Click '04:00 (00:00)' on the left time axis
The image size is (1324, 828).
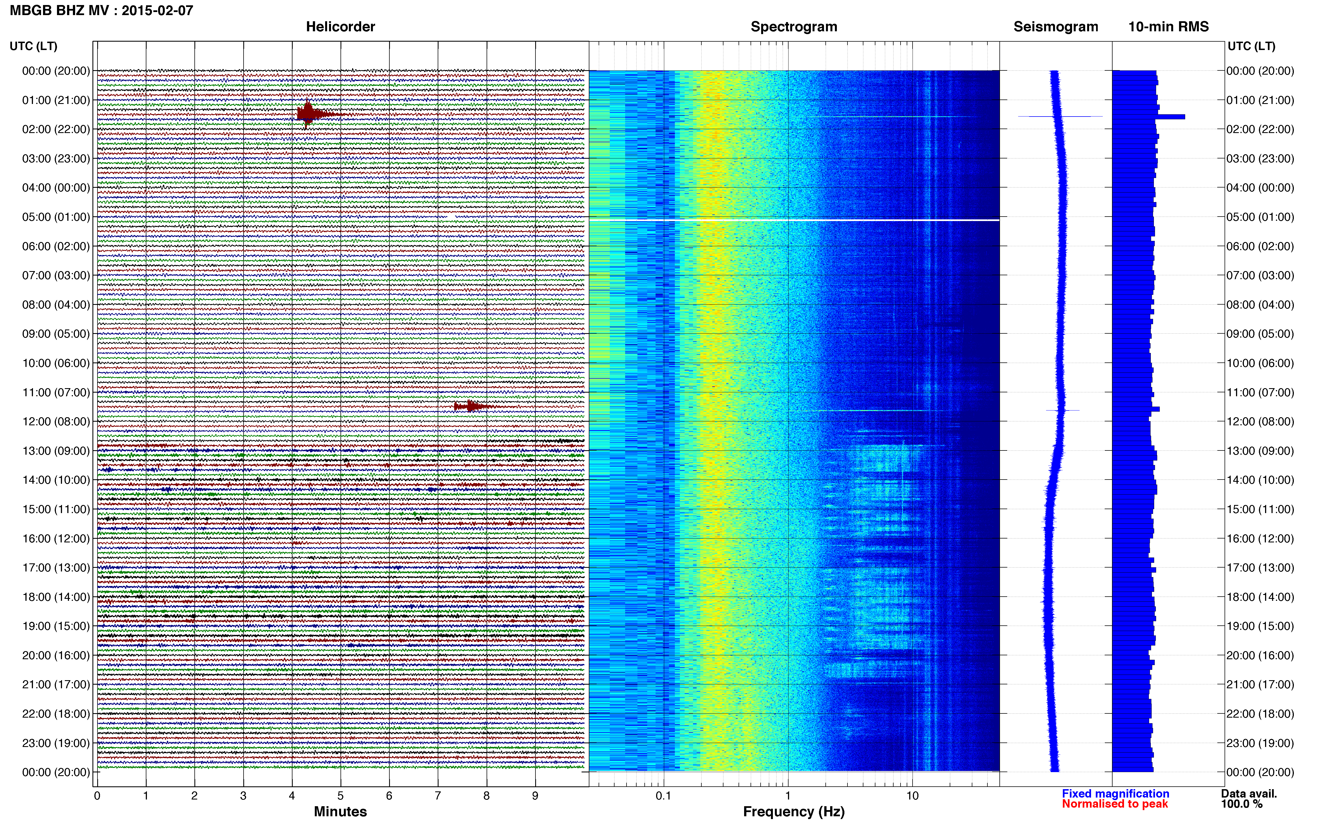click(x=56, y=188)
